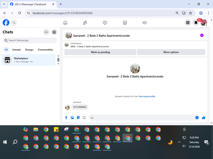The image size is (213, 159).
Task: Bookmark this page with star icon
Action: (190, 13)
